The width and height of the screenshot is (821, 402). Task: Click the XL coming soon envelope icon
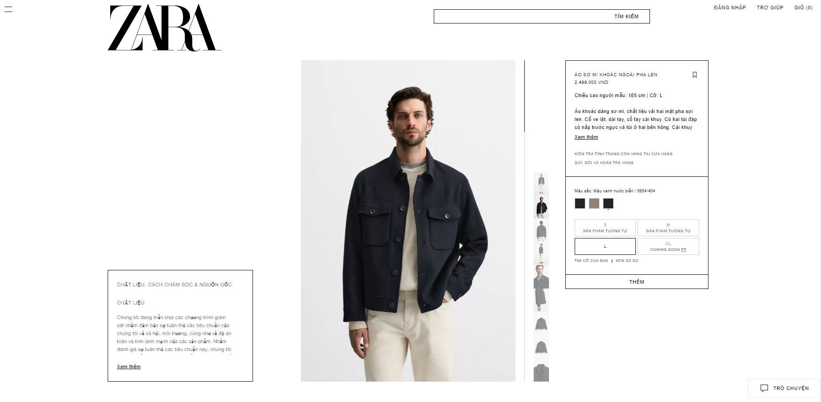[x=684, y=250]
